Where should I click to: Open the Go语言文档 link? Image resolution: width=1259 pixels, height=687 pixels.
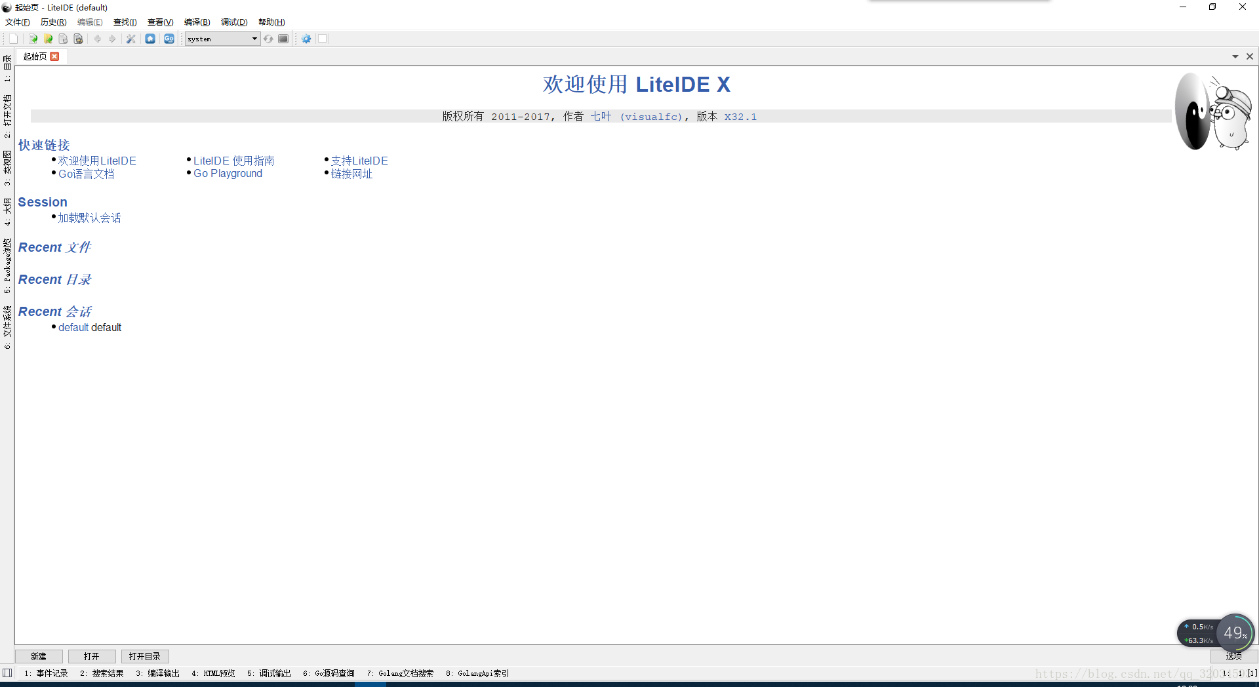tap(86, 174)
